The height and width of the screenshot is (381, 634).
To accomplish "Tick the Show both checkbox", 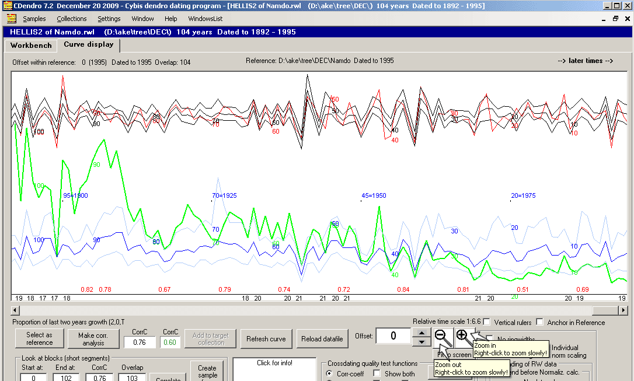I will click(x=377, y=373).
